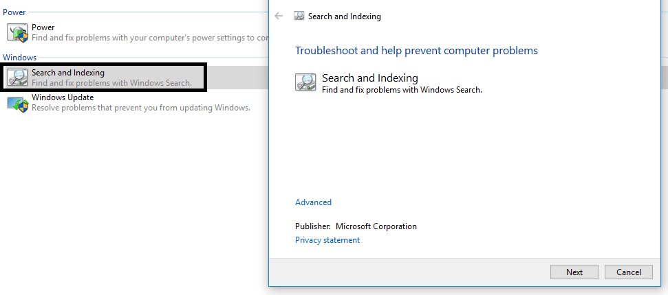Viewport: 668px width, 295px height.
Task: Click the Power troubleshooter battery icon
Action: [17, 32]
